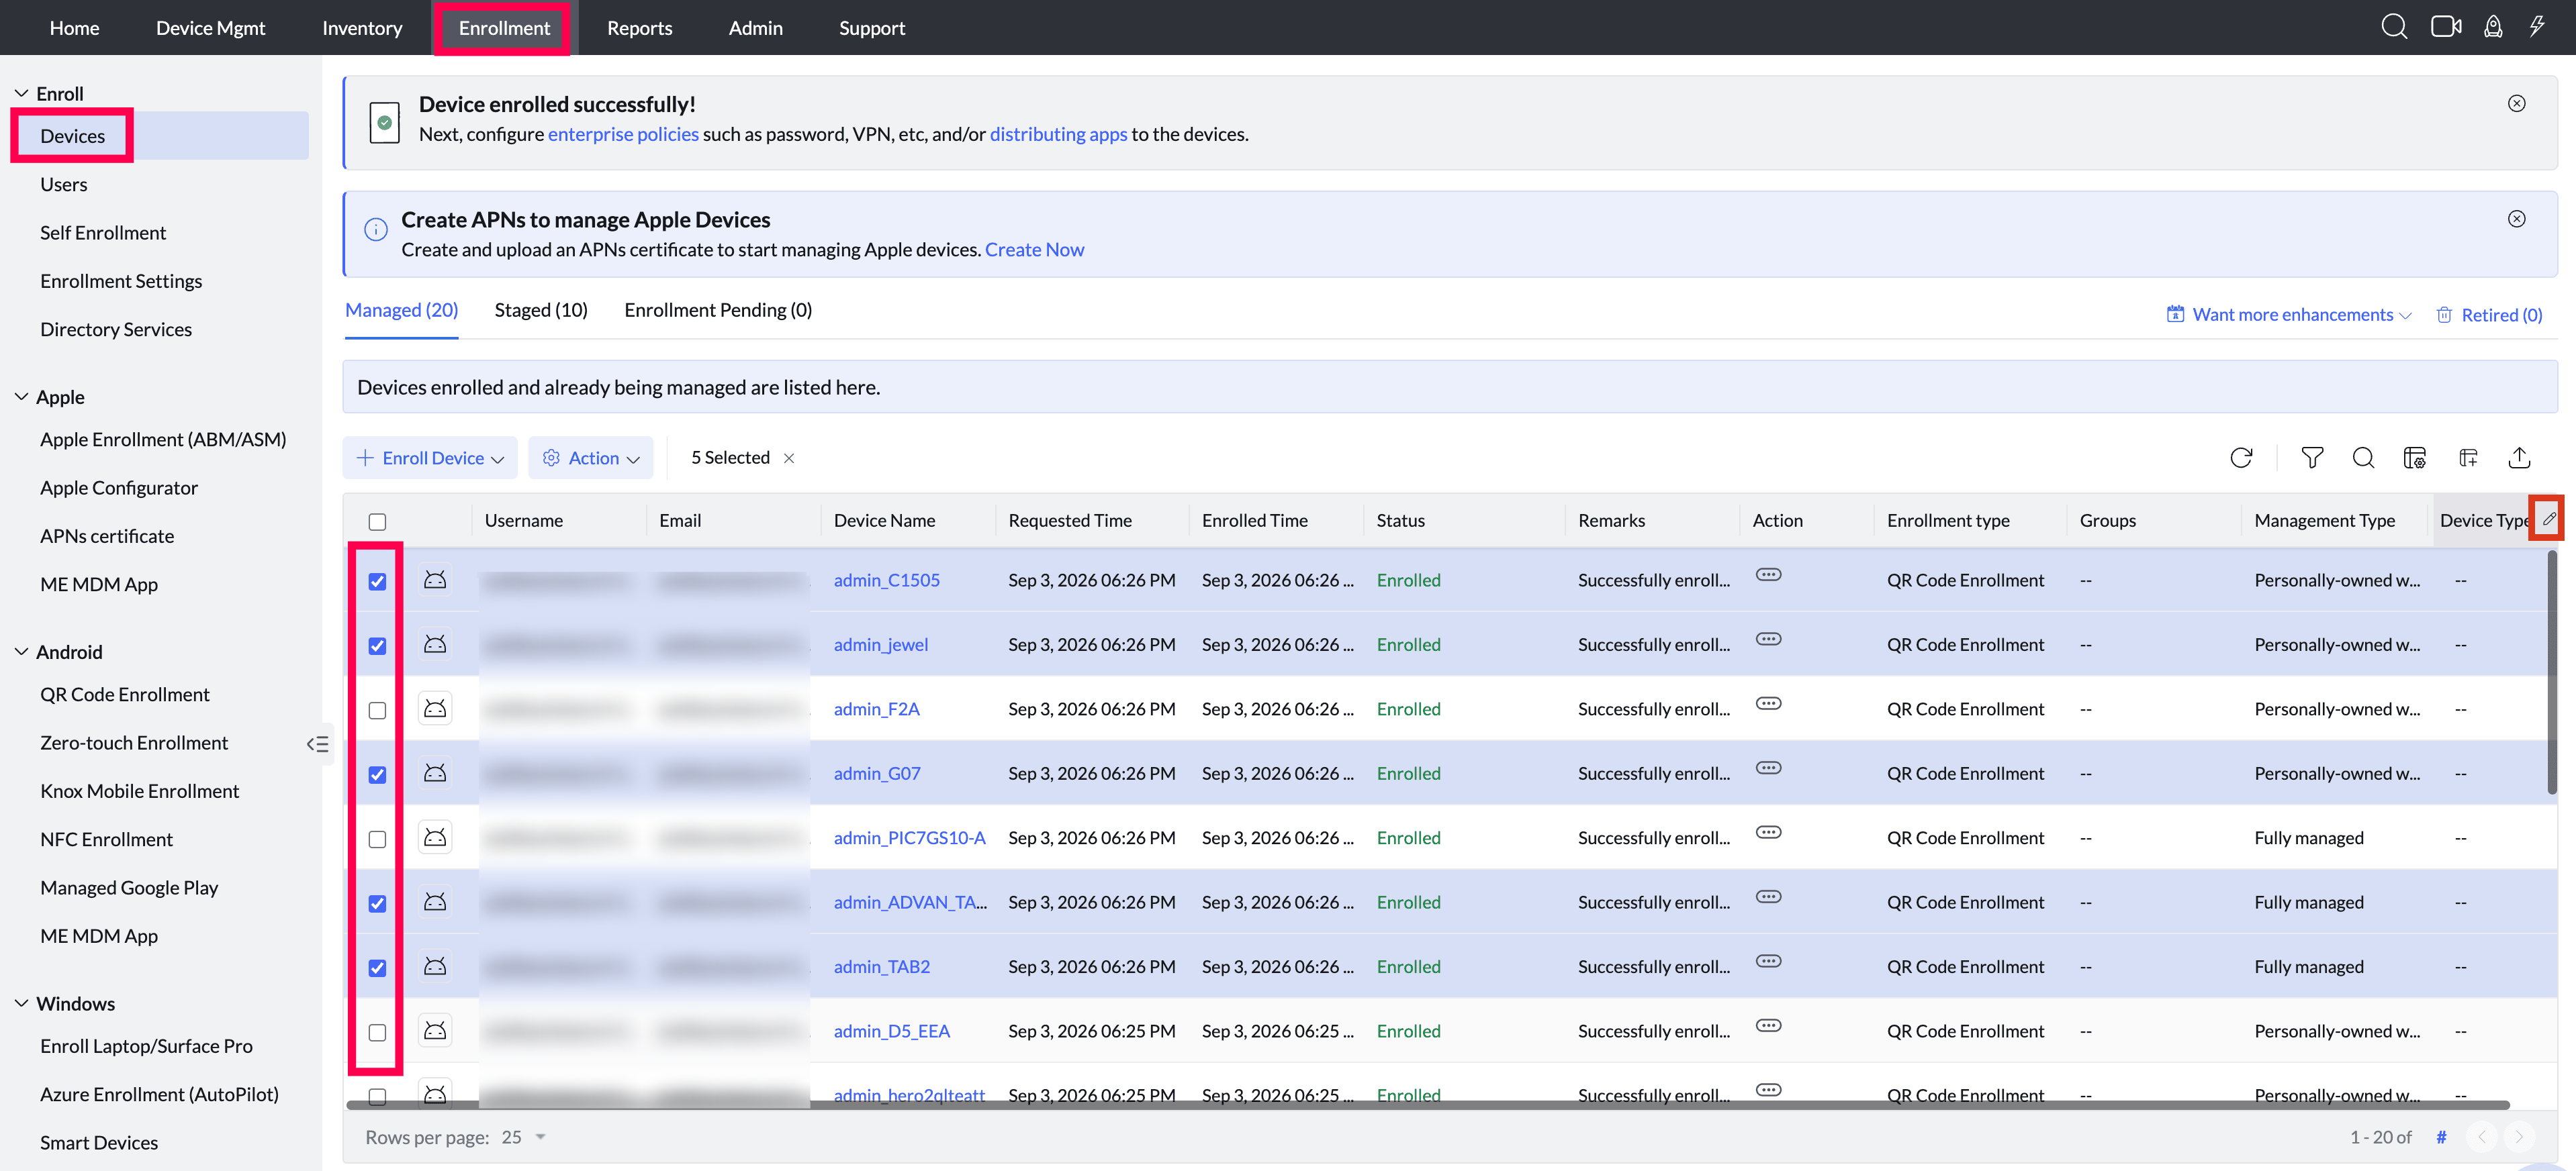Viewport: 2576px width, 1171px height.
Task: Open the video camera icon in header
Action: [x=2446, y=27]
